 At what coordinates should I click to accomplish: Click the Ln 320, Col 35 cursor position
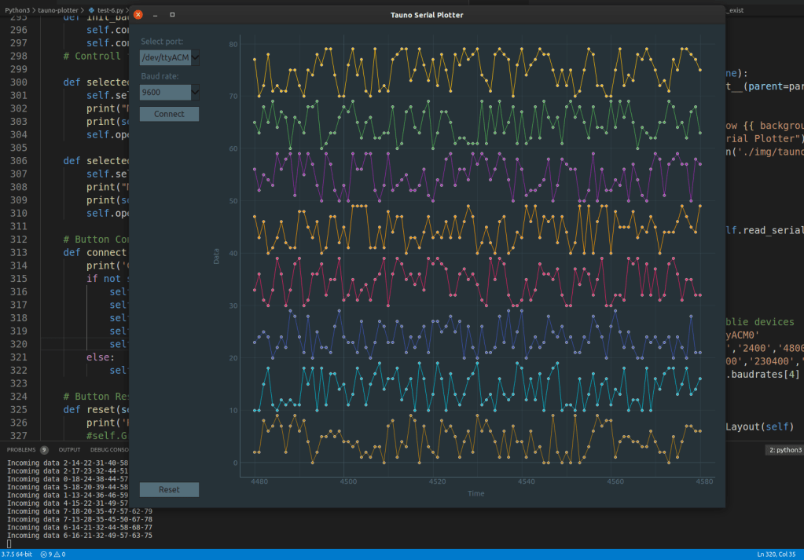[777, 555]
